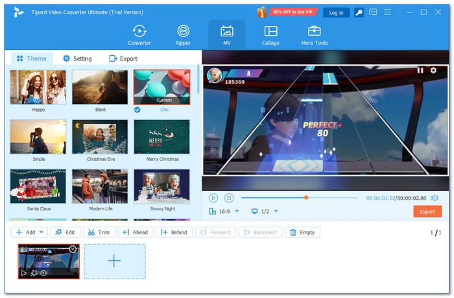Screen dimensions: 454x298
Task: Select the Simple theme thumbnail
Action: pos(38,137)
